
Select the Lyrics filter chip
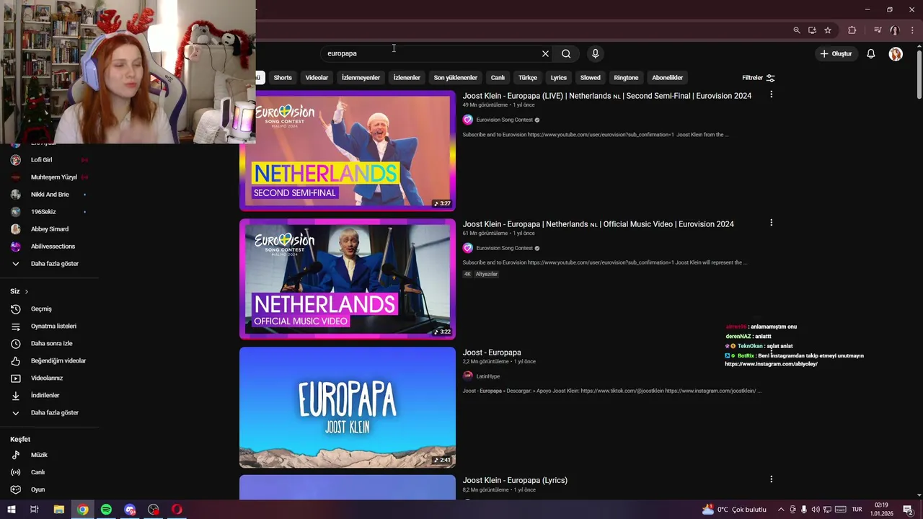(x=559, y=78)
